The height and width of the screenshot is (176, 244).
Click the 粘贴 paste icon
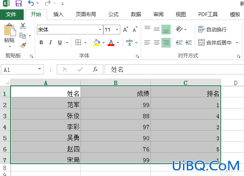coord(10,30)
